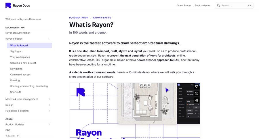
Task: Go to Your workspaces page
Action: coord(20,57)
